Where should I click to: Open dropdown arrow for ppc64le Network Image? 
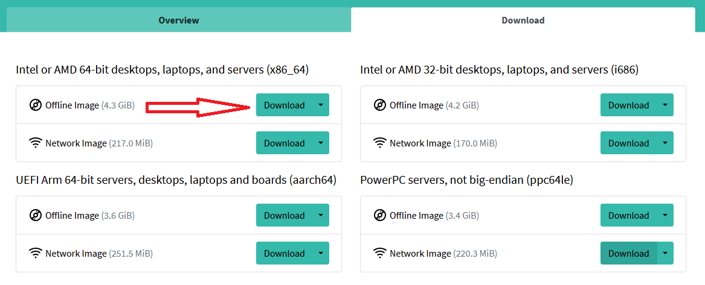665,254
